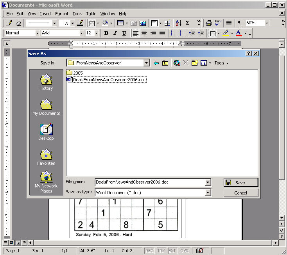
Task: Toggle Show/Hide paragraph marks
Action: (x=240, y=23)
